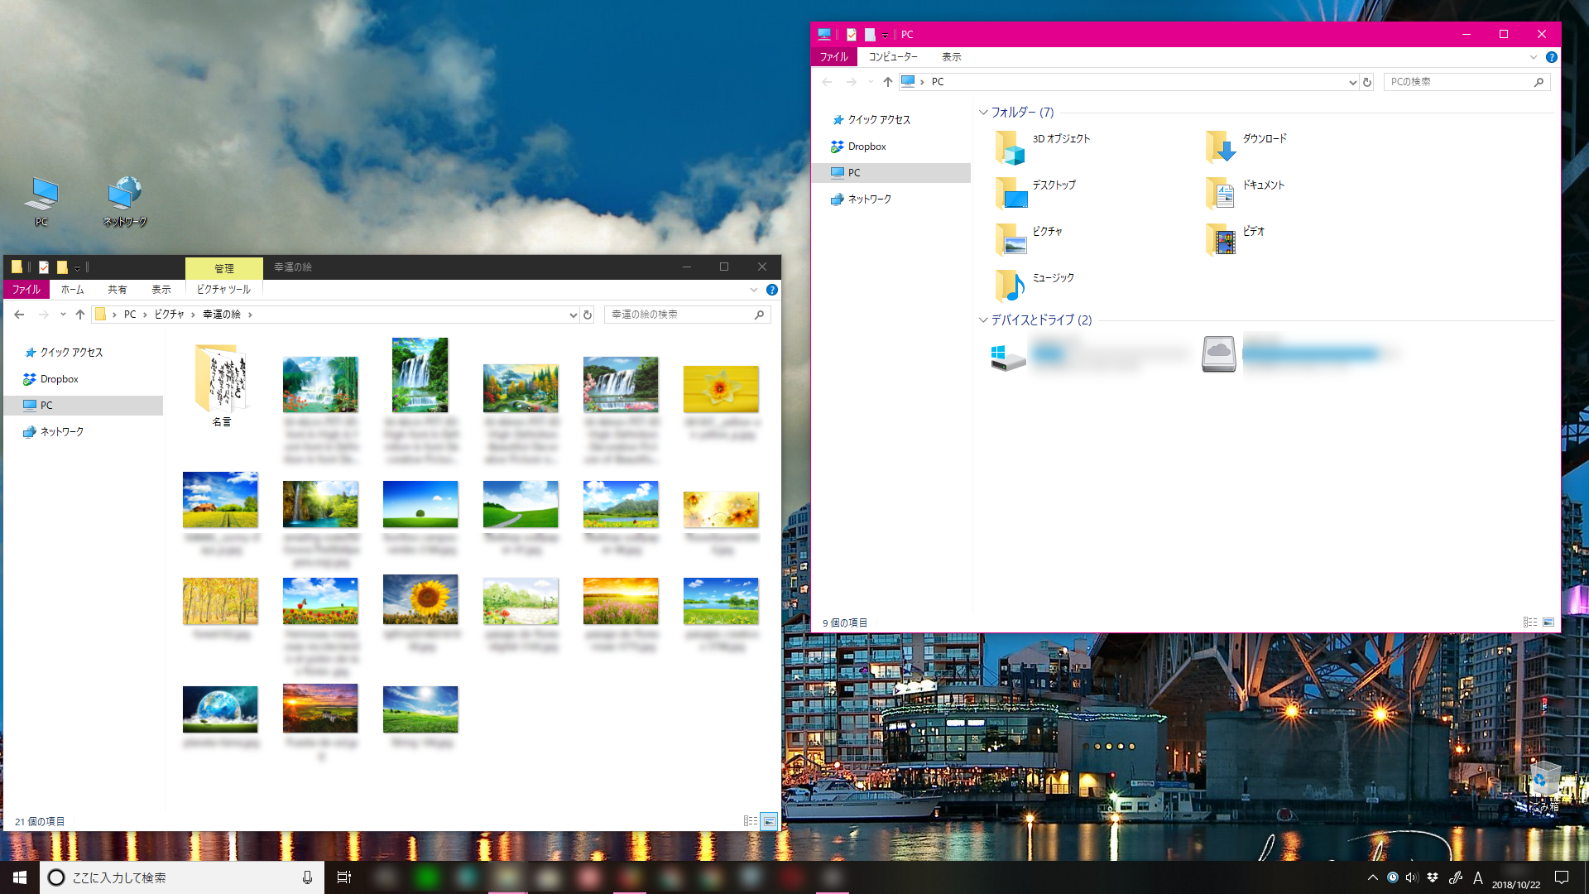Image resolution: width=1589 pixels, height=894 pixels.
Task: Select the sunflower photo thumbnail
Action: coord(420,599)
